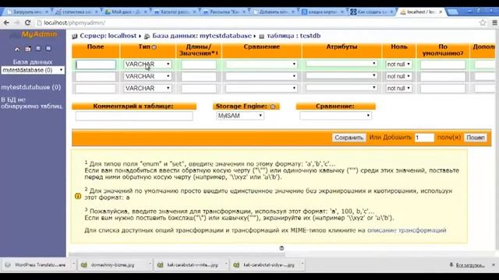Open База данных: mytestdatabase breadcrumb link
The height and width of the screenshot is (280, 499).
pos(202,36)
